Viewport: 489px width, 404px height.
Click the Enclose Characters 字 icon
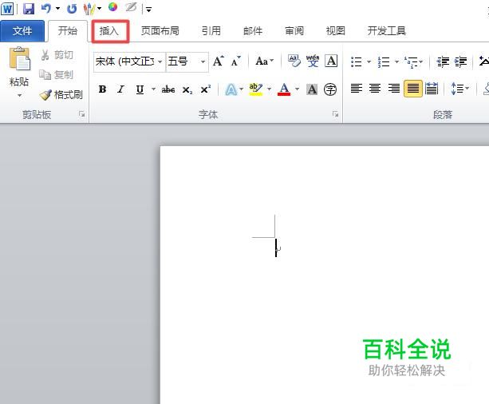[x=330, y=89]
